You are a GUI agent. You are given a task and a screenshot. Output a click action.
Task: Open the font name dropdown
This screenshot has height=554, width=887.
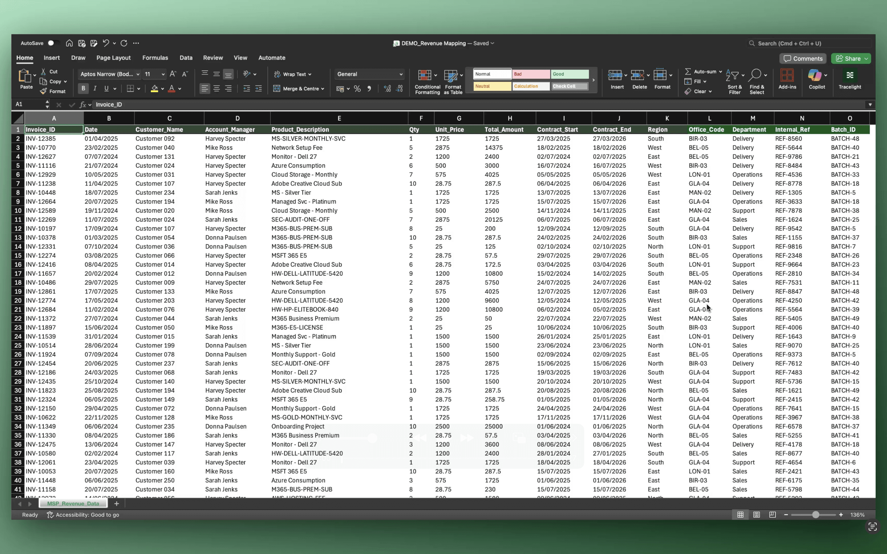click(138, 74)
